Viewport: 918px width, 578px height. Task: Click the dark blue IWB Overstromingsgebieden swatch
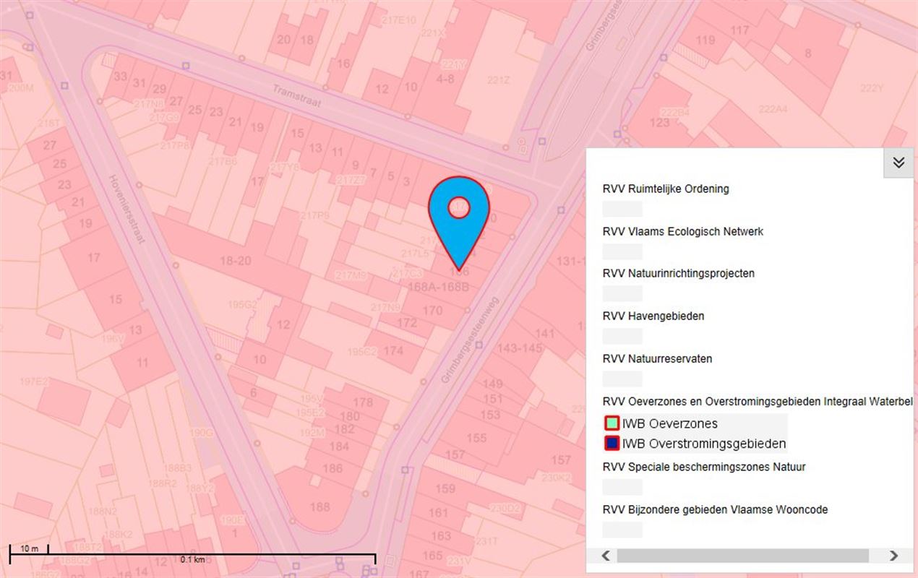pos(612,443)
